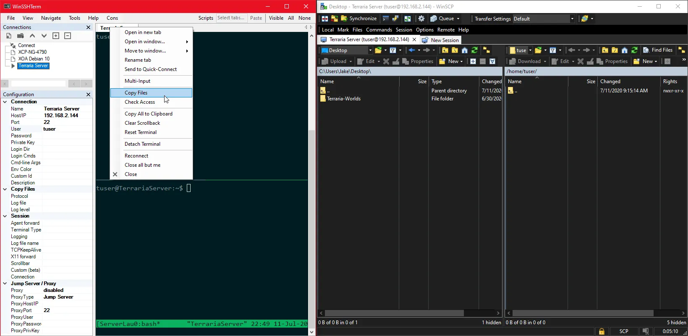Click Rename tab in context menu
Viewport: 688px width, 336px height.
click(x=151, y=60)
